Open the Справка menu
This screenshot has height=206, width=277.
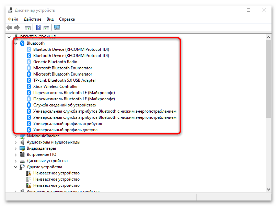67,19
